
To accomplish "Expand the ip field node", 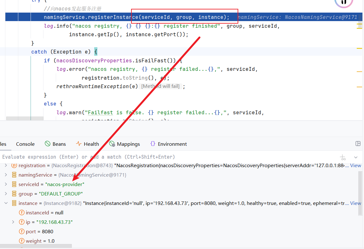I will click(13, 222).
